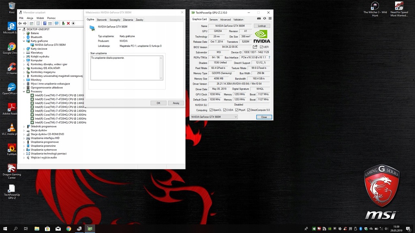Open the GPU selection dropdown in GPU-Z
415x233 pixels.
point(214,117)
